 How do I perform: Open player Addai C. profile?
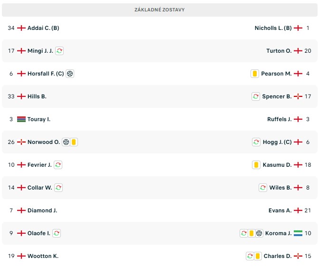coord(43,28)
